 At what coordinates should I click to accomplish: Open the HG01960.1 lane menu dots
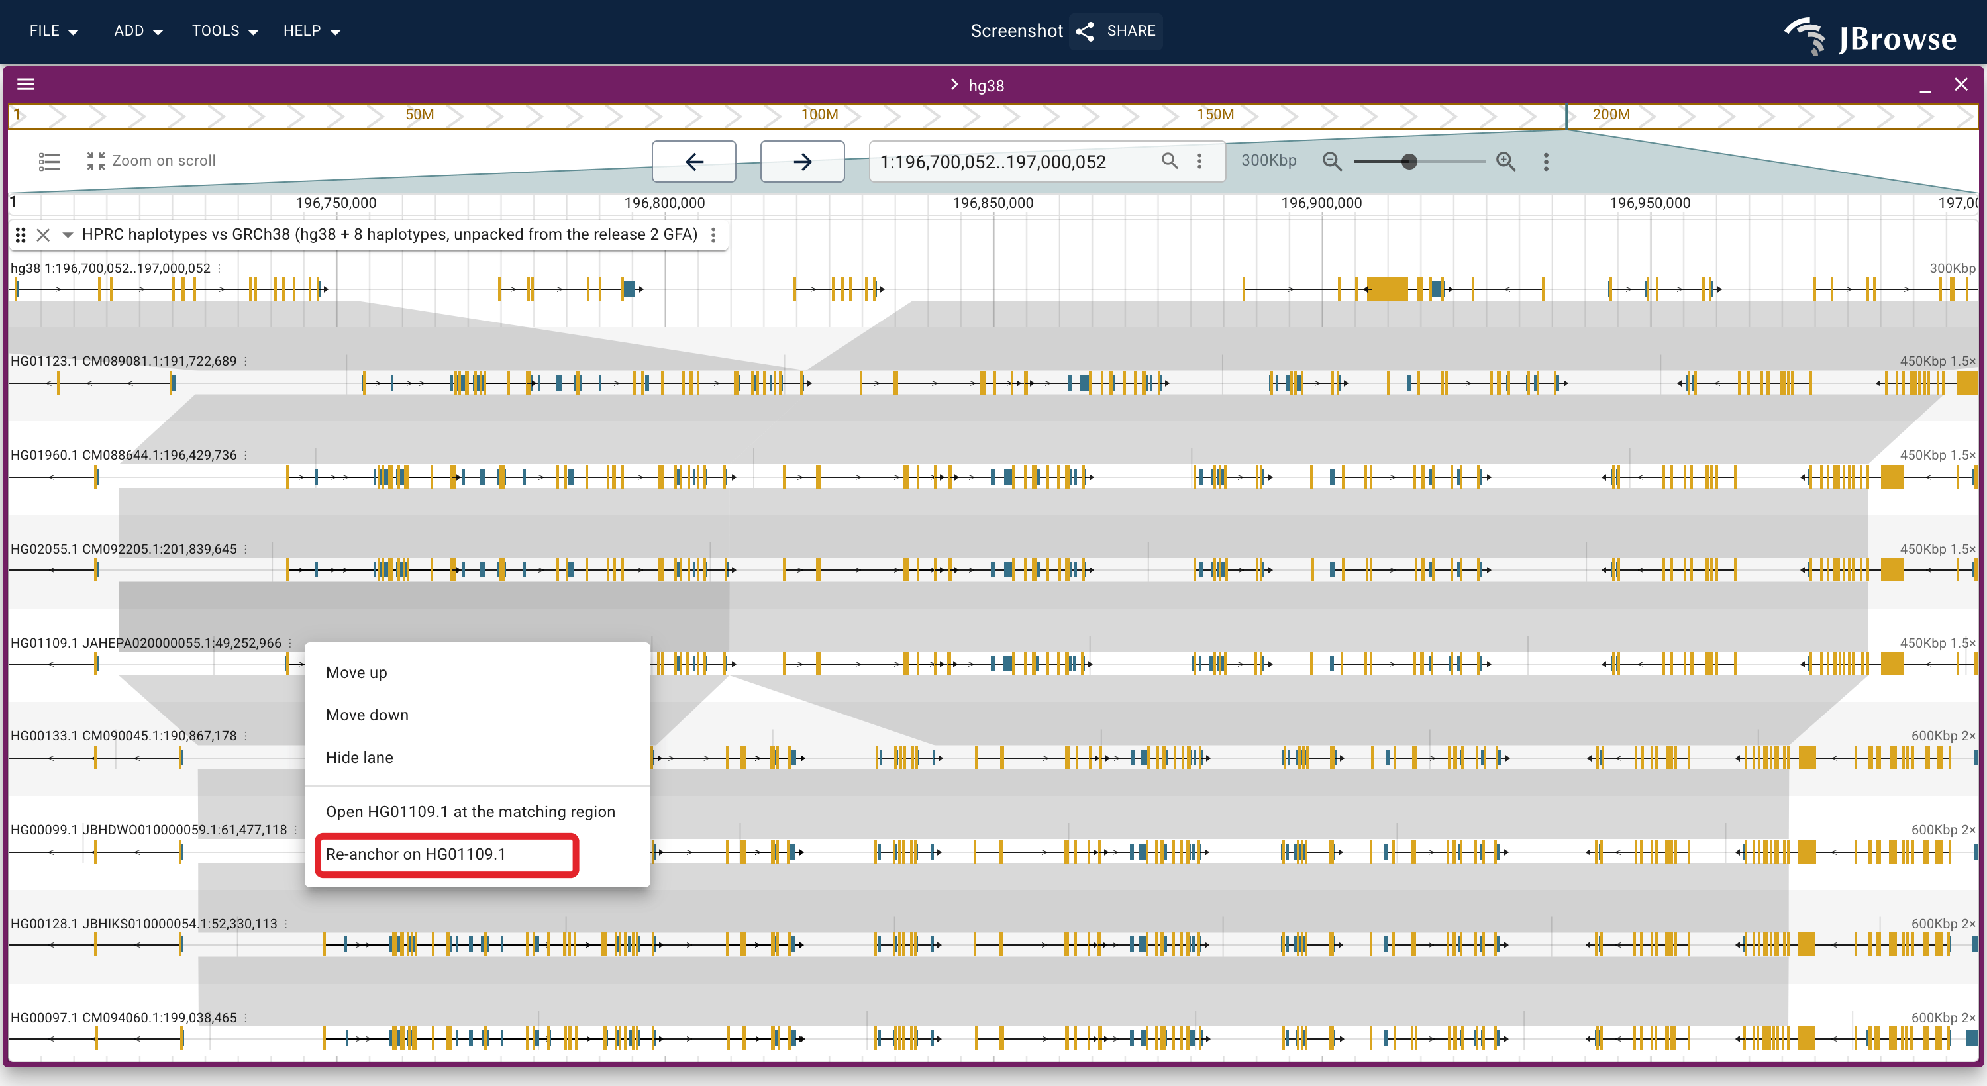tap(245, 455)
